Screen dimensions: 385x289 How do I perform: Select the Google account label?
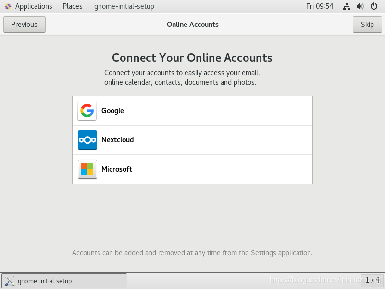click(x=112, y=111)
